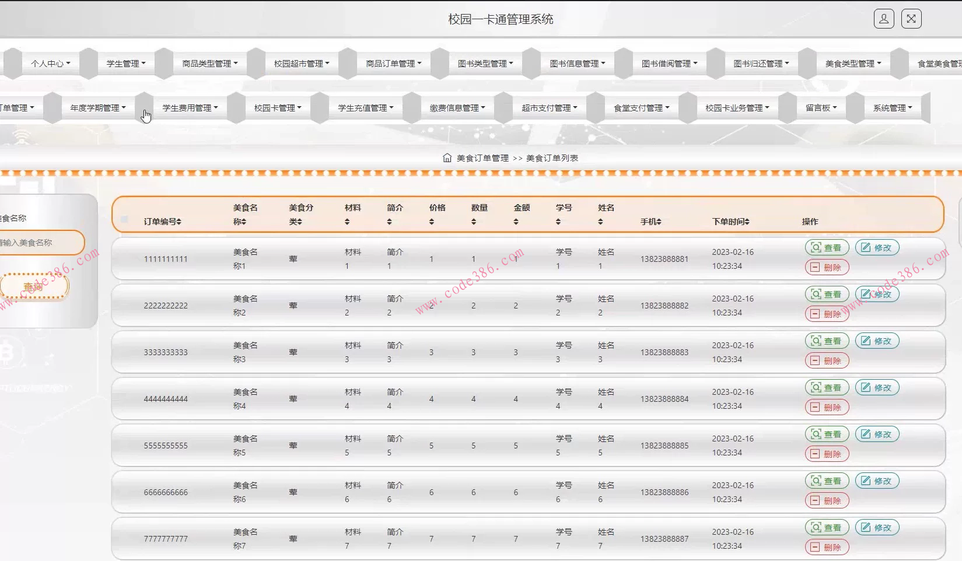Edit order 5555555555 with 修改

[877, 434]
